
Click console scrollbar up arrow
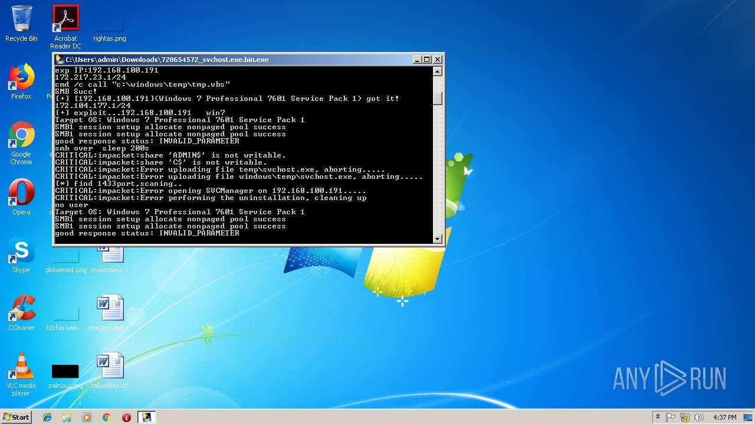click(x=438, y=71)
